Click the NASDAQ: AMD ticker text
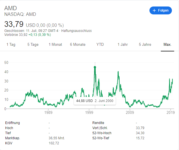Viewport: 179px width, 150px height. (20, 14)
